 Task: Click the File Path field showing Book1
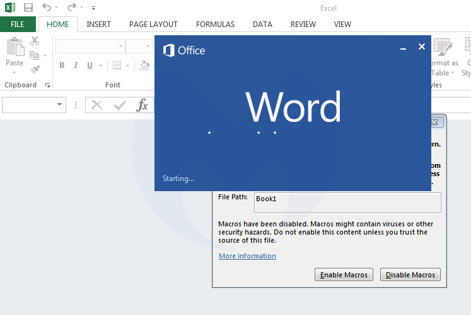[x=347, y=202]
